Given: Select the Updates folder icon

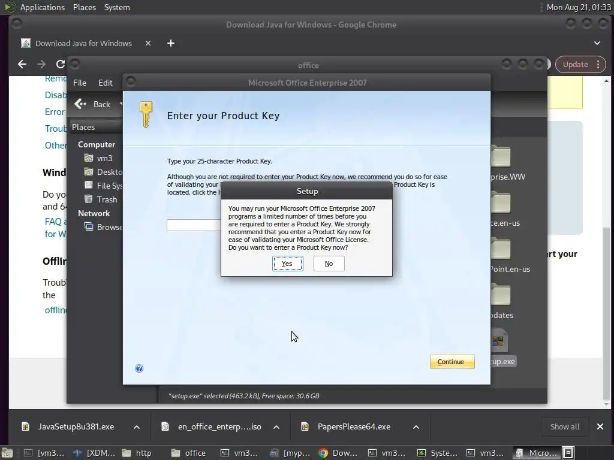Looking at the screenshot, I should click(x=501, y=295).
